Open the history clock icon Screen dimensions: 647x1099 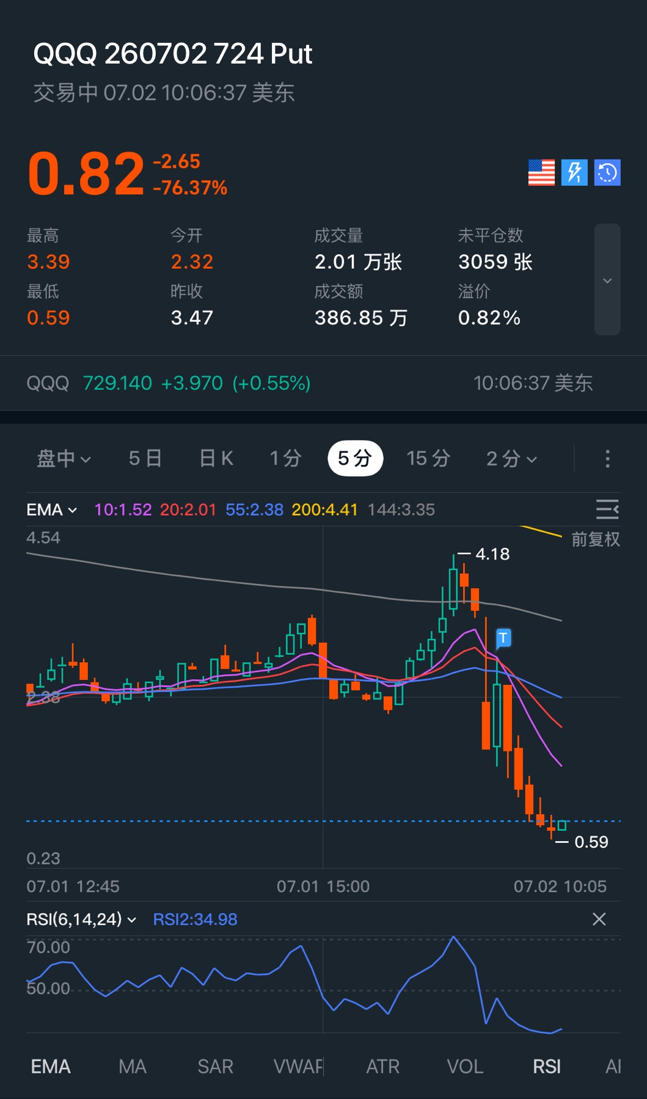click(x=607, y=172)
